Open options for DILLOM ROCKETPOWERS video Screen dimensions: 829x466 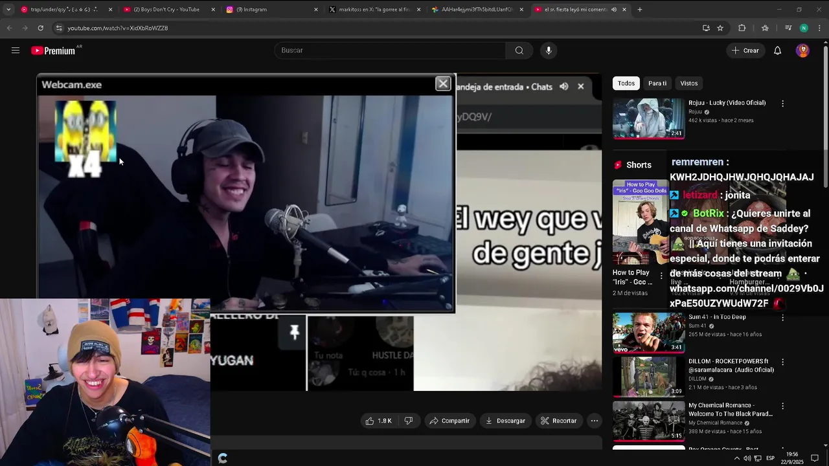(783, 362)
